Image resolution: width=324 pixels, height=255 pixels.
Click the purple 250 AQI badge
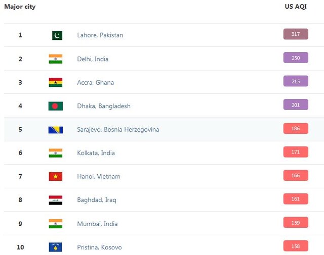(296, 58)
